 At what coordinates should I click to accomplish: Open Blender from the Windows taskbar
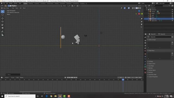point(60,96)
